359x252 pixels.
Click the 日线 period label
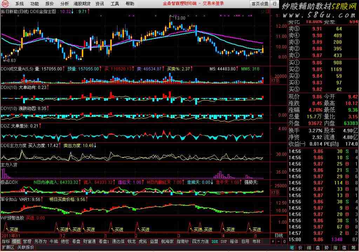click(x=279, y=236)
